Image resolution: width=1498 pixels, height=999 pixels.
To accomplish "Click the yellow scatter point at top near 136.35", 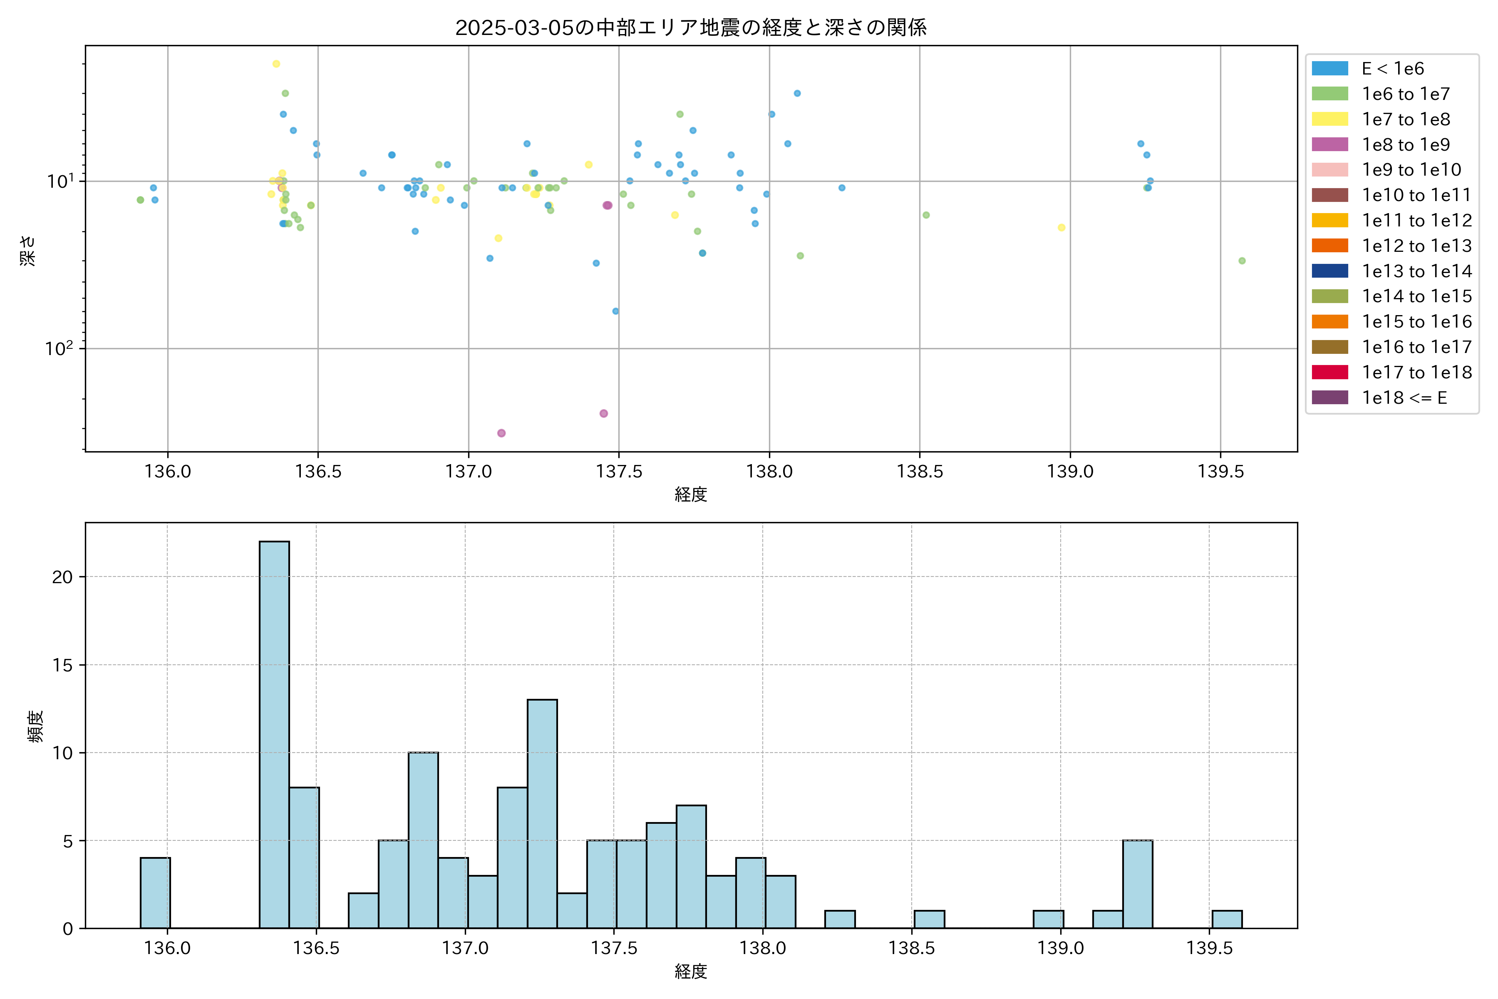I will pyautogui.click(x=276, y=64).
